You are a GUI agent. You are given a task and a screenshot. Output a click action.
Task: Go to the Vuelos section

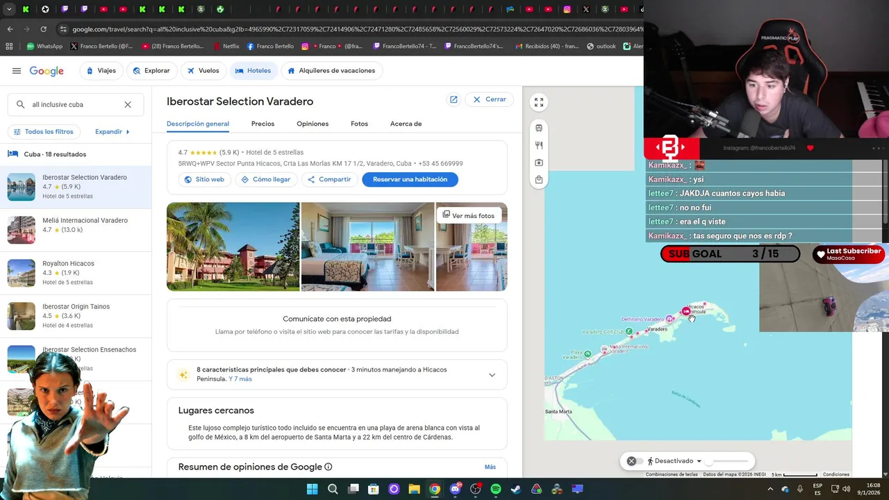click(x=203, y=71)
